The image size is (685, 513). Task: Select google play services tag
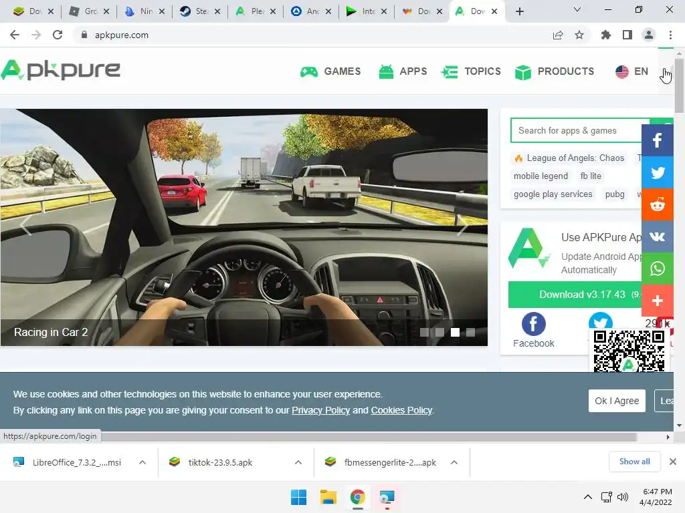click(553, 194)
